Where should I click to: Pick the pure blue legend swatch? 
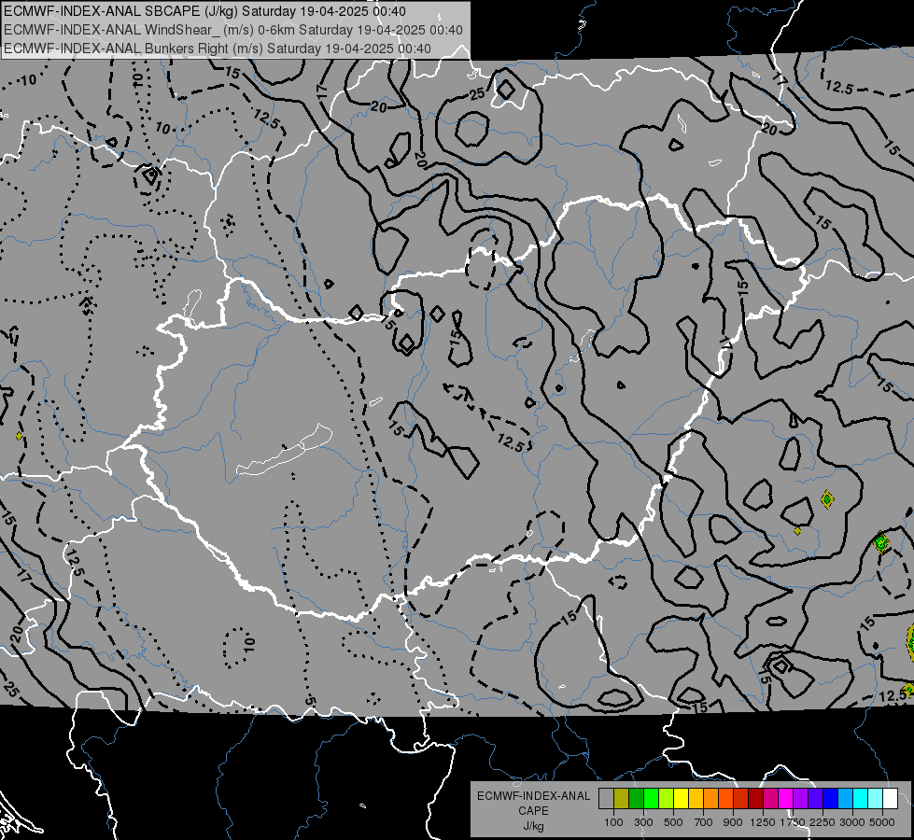(830, 799)
